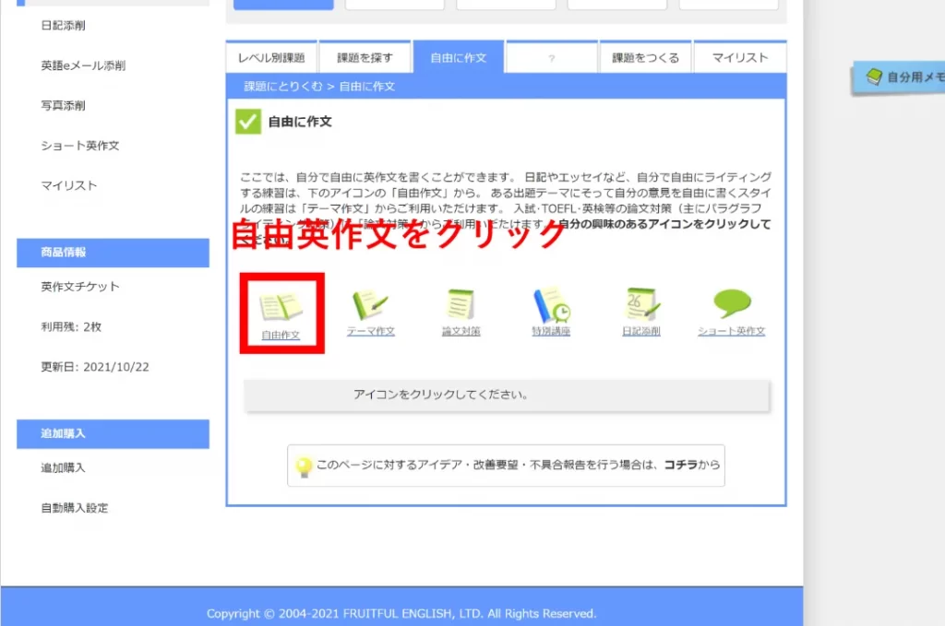Open the ? tab
Screen dimensions: 945x626
(551, 56)
